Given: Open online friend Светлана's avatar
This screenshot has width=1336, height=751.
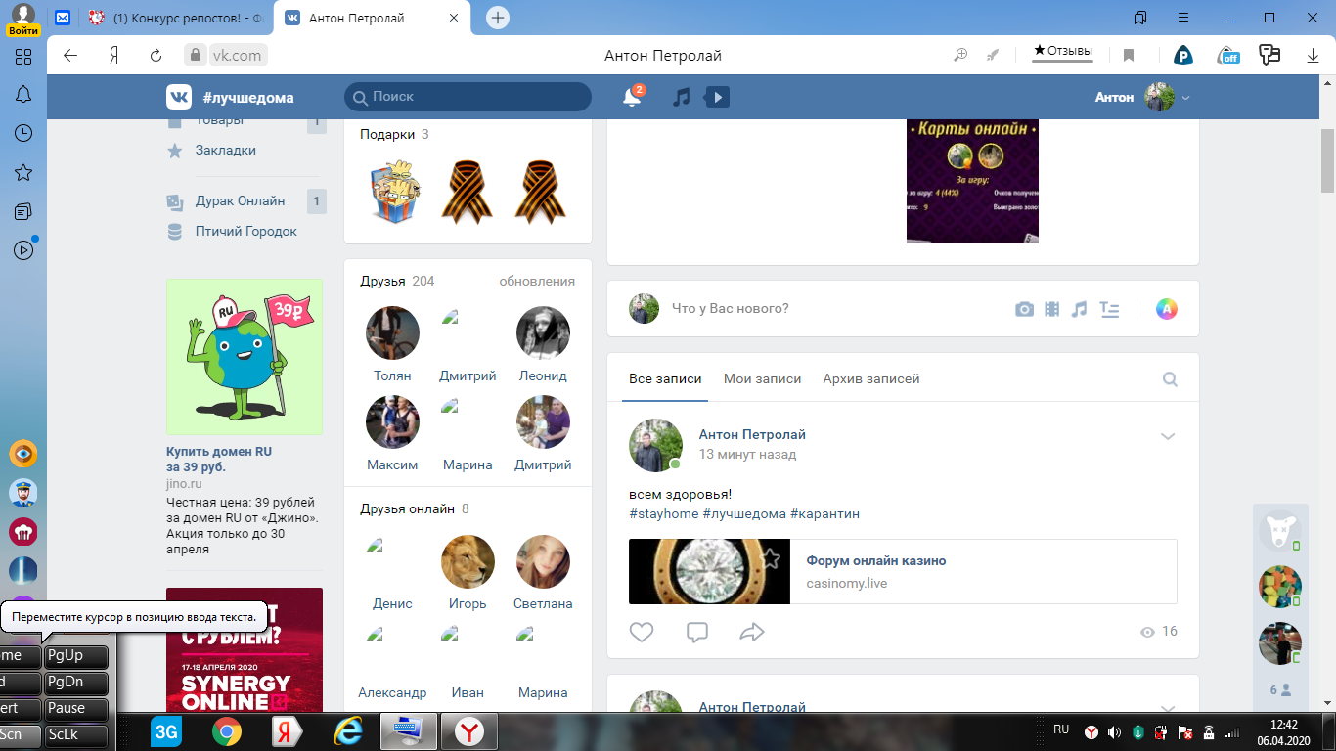Looking at the screenshot, I should point(543,561).
